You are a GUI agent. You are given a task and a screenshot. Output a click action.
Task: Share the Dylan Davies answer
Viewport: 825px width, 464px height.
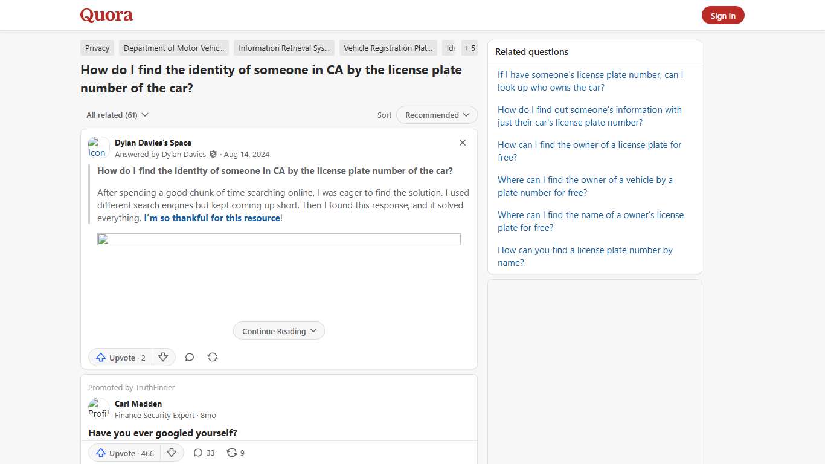point(213,357)
